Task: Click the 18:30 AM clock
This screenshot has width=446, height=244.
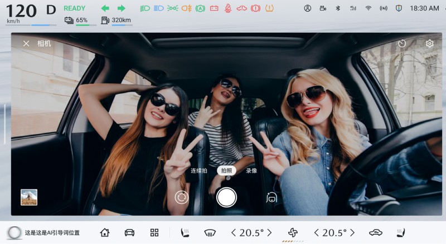Action: tap(424, 8)
